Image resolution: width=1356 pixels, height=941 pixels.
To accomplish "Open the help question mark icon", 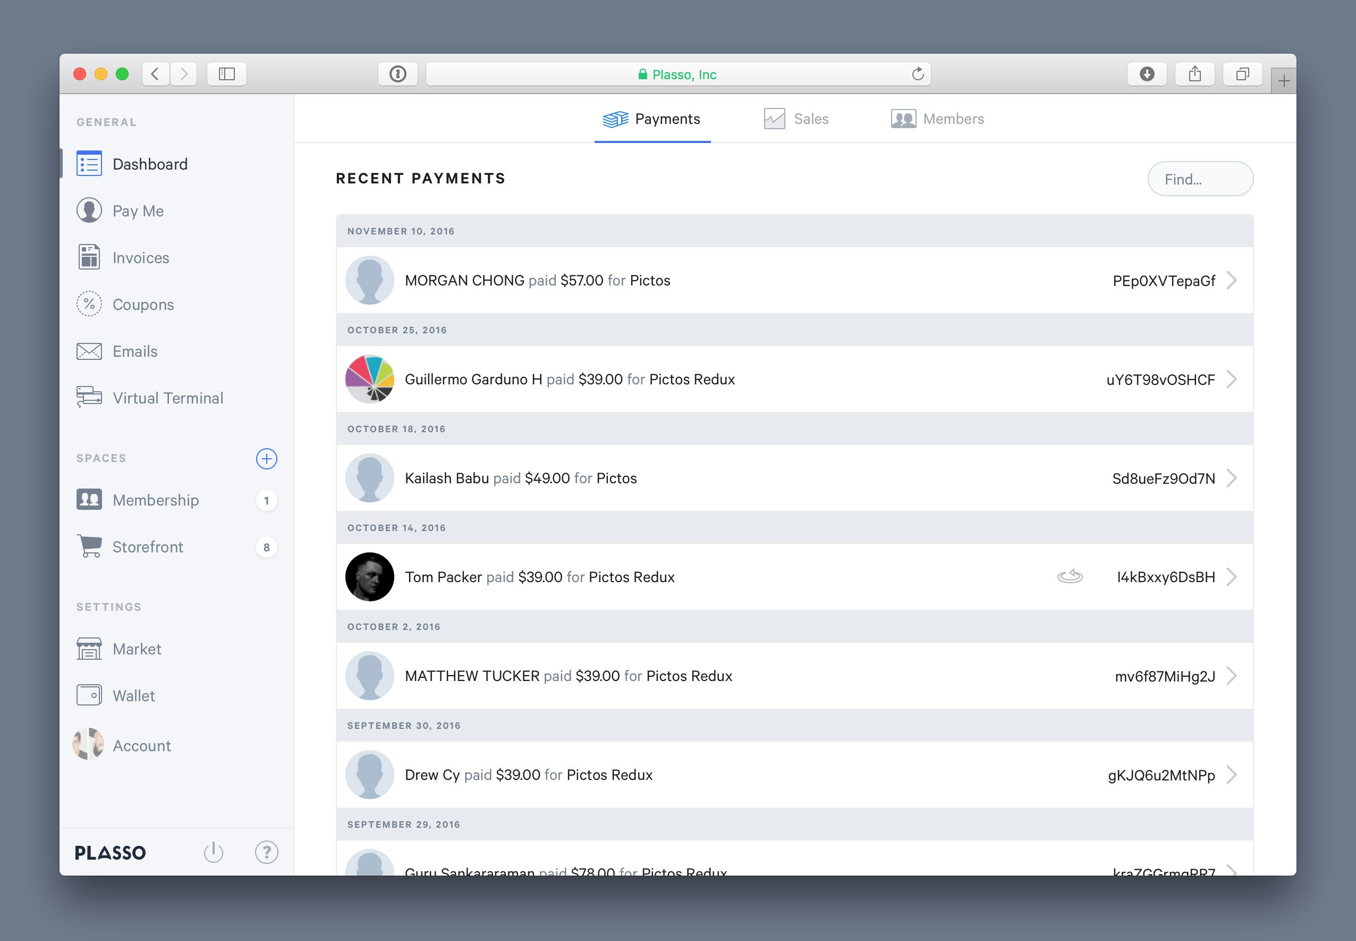I will (266, 852).
